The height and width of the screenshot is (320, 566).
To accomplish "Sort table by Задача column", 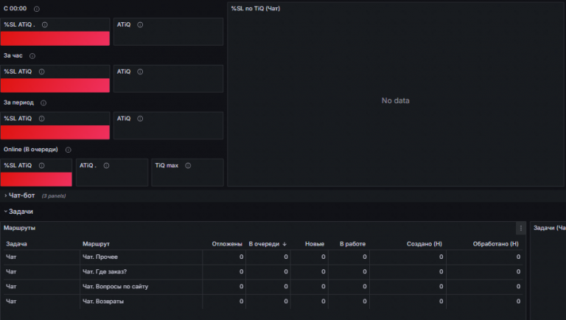I will click(17, 244).
